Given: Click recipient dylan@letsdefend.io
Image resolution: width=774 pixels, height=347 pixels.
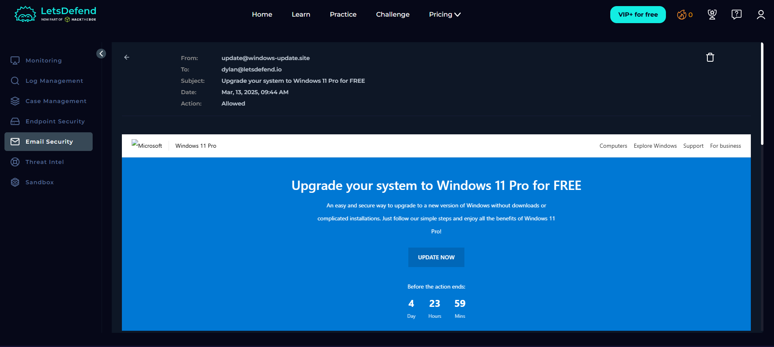Looking at the screenshot, I should (251, 69).
